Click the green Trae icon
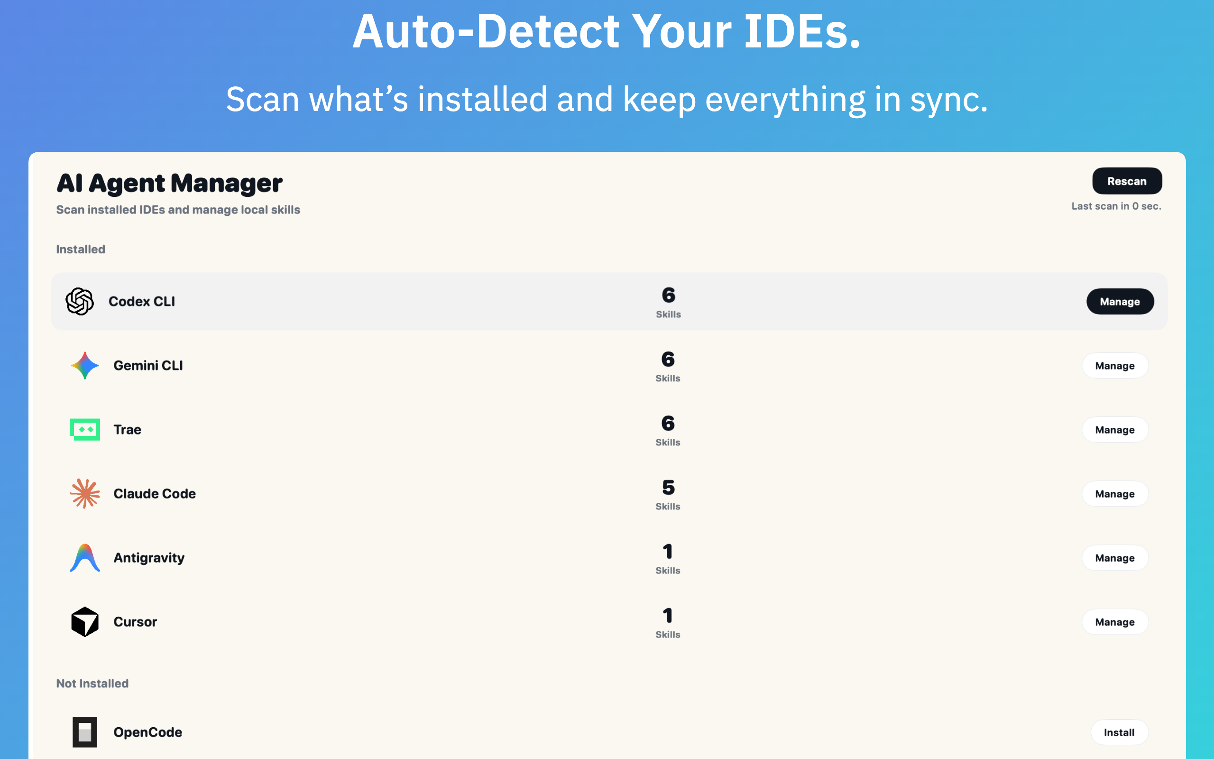Screen dimensions: 1214x759 click(85, 430)
